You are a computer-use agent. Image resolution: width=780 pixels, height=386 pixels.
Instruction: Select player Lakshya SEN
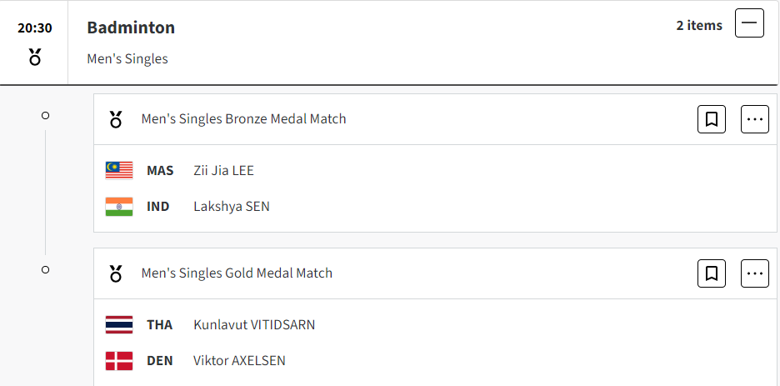tap(232, 207)
